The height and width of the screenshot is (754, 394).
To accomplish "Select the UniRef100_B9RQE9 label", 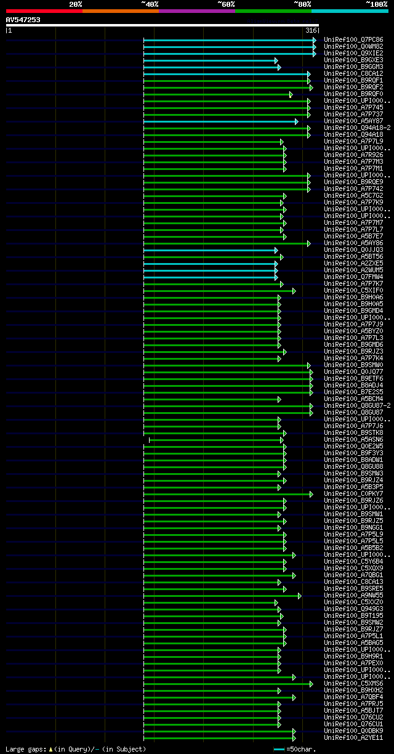I will [353, 182].
